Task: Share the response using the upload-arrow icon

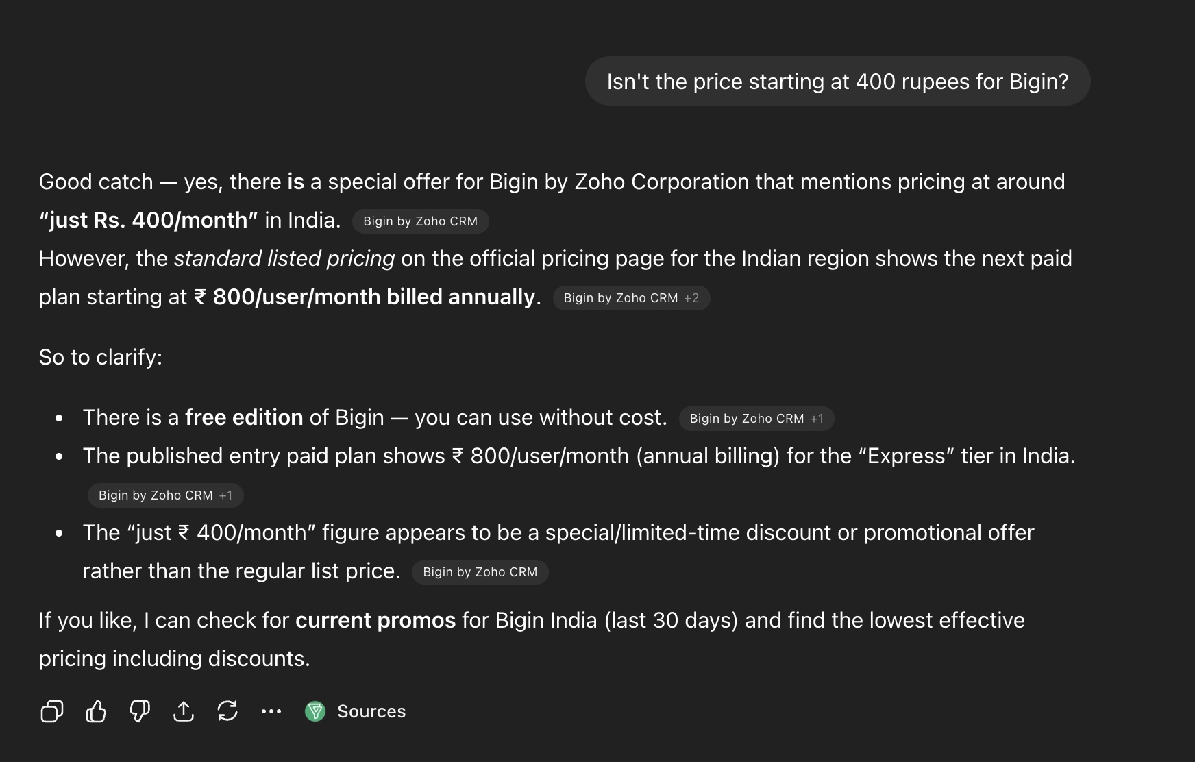Action: (x=184, y=711)
